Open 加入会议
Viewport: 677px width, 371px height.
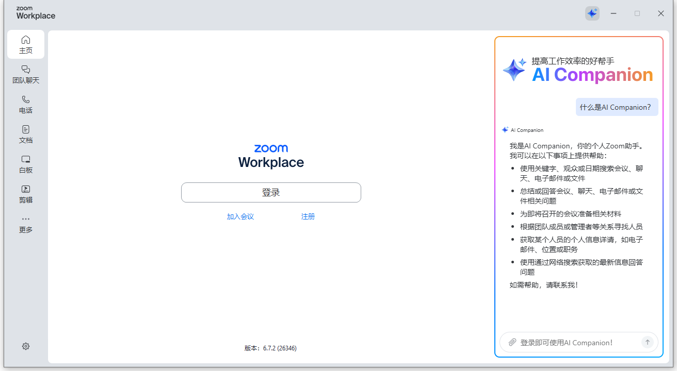pos(240,216)
